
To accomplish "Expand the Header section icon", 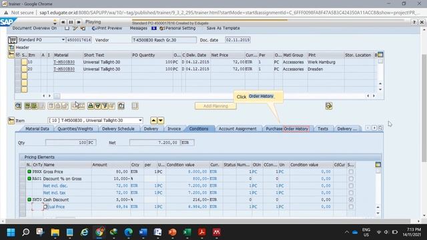I will tap(11, 47).
